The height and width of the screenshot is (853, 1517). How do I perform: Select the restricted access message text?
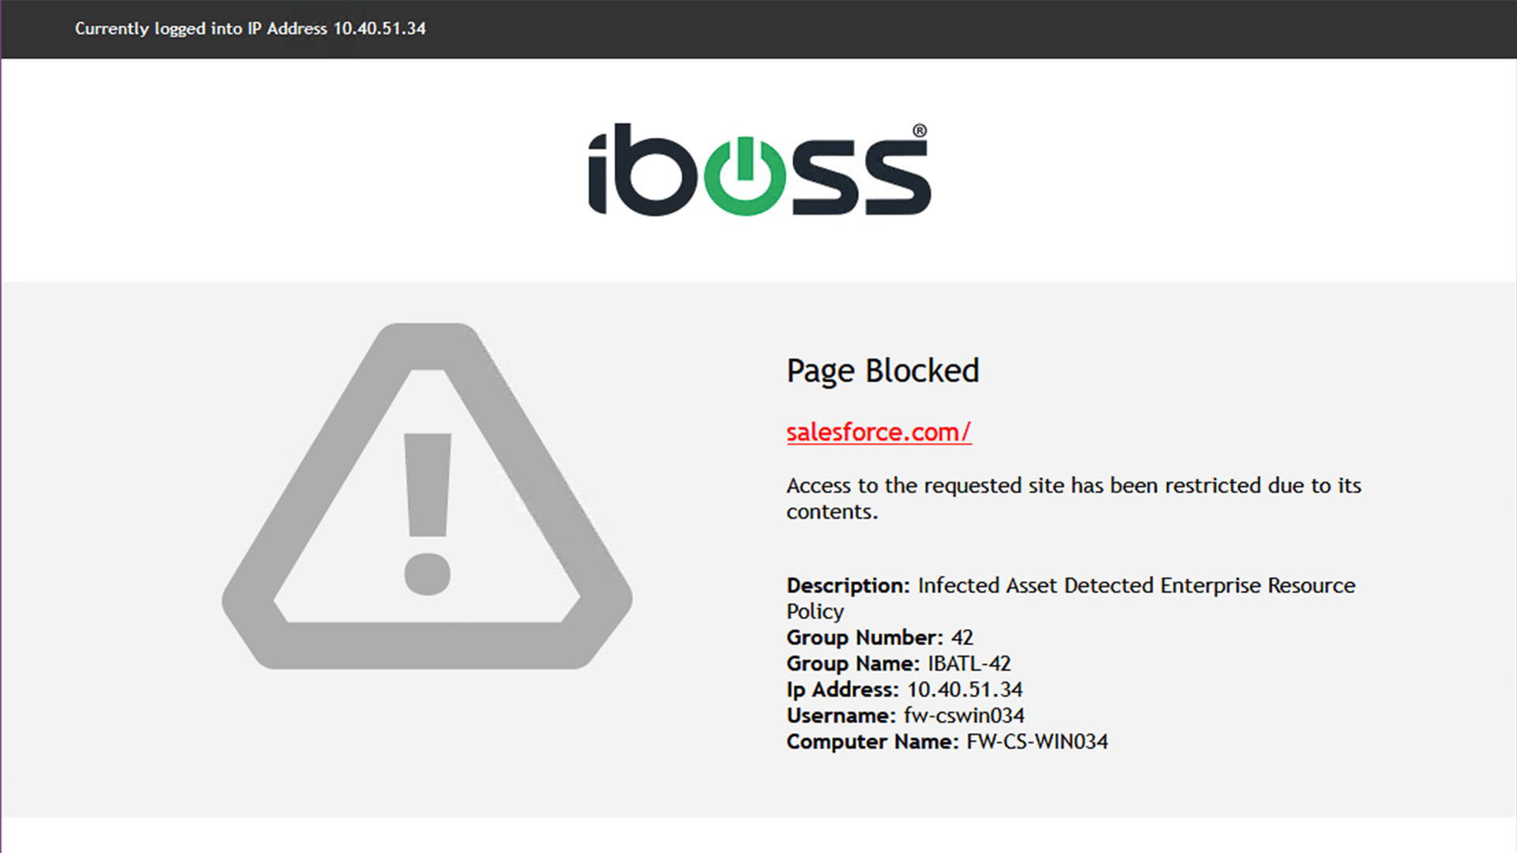click(1073, 498)
